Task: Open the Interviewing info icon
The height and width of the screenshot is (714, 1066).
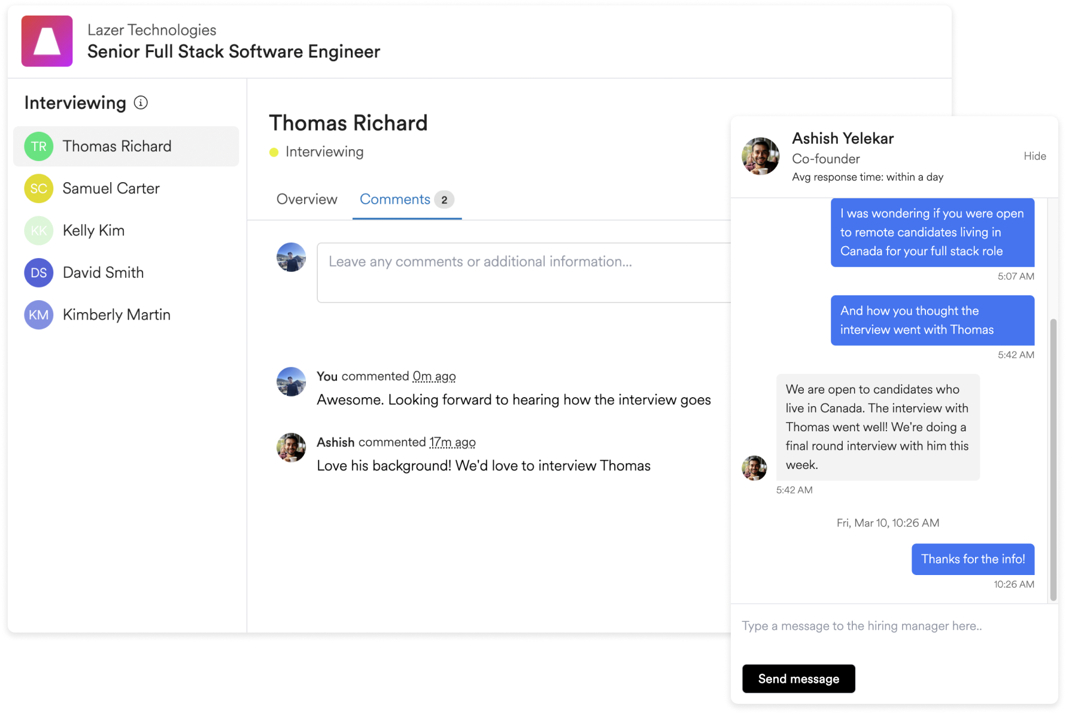Action: pos(141,102)
